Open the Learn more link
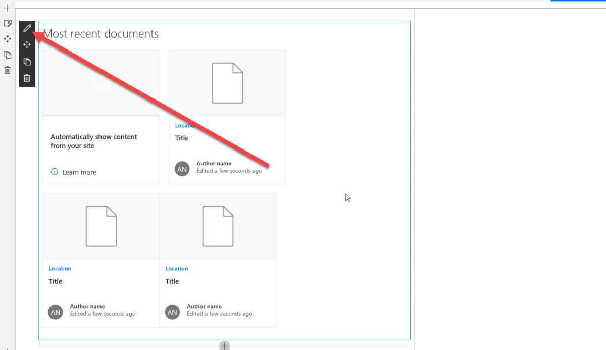This screenshot has width=606, height=350. (80, 172)
